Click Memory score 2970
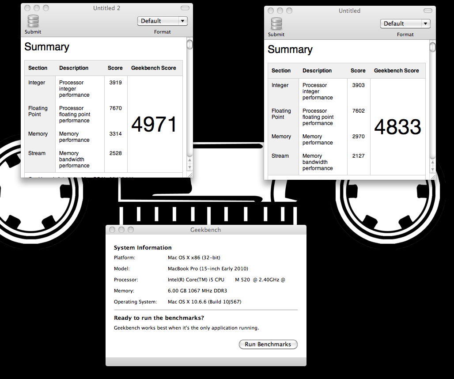Screen dimensions: 454x379 click(x=359, y=136)
